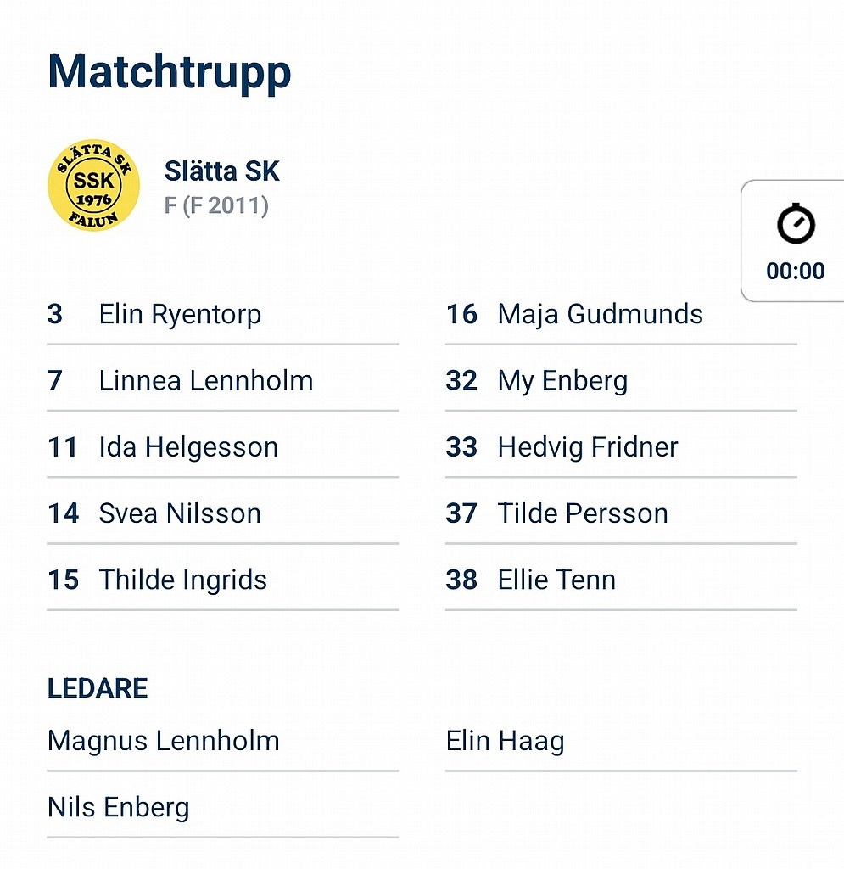
Task: Tap the Slätta SK club logo
Action: point(93,185)
